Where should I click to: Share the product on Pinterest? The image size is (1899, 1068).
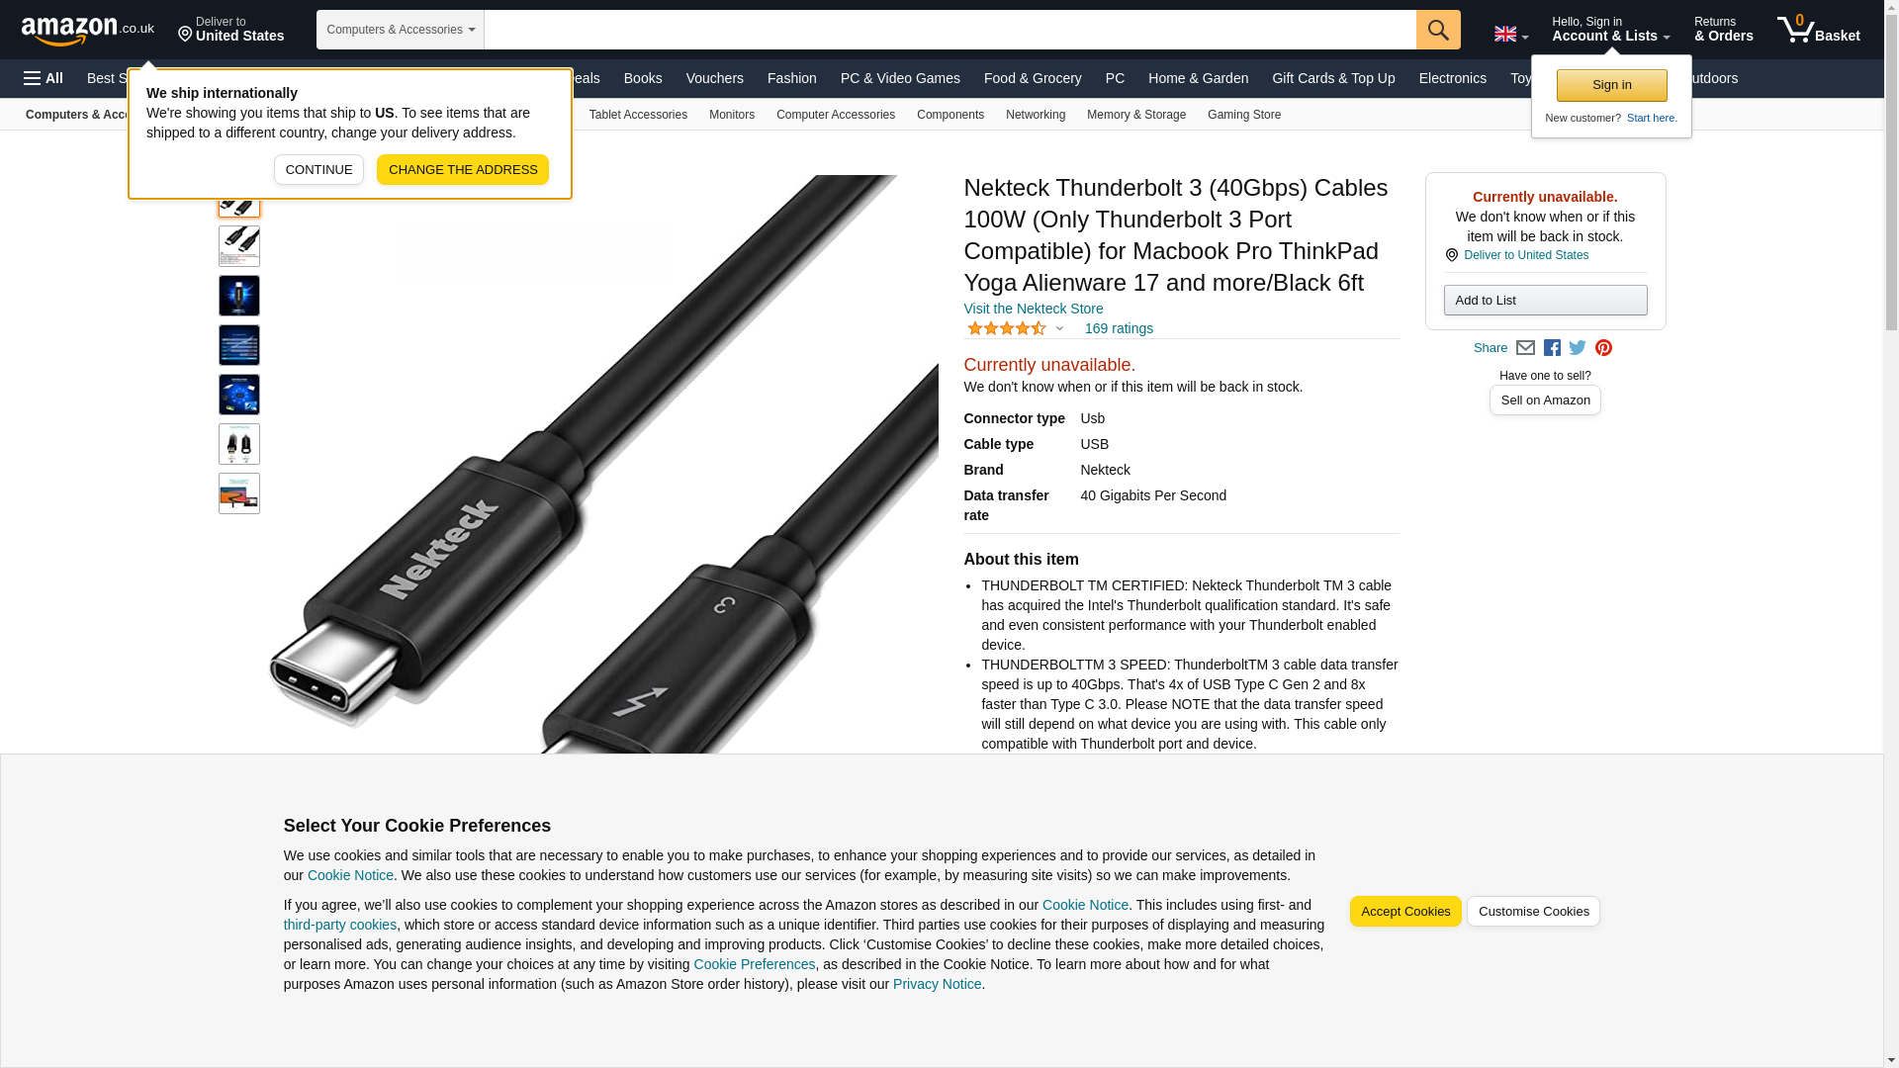pyautogui.click(x=1603, y=348)
